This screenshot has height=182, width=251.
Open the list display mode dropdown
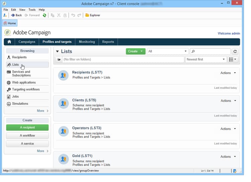tap(233, 60)
